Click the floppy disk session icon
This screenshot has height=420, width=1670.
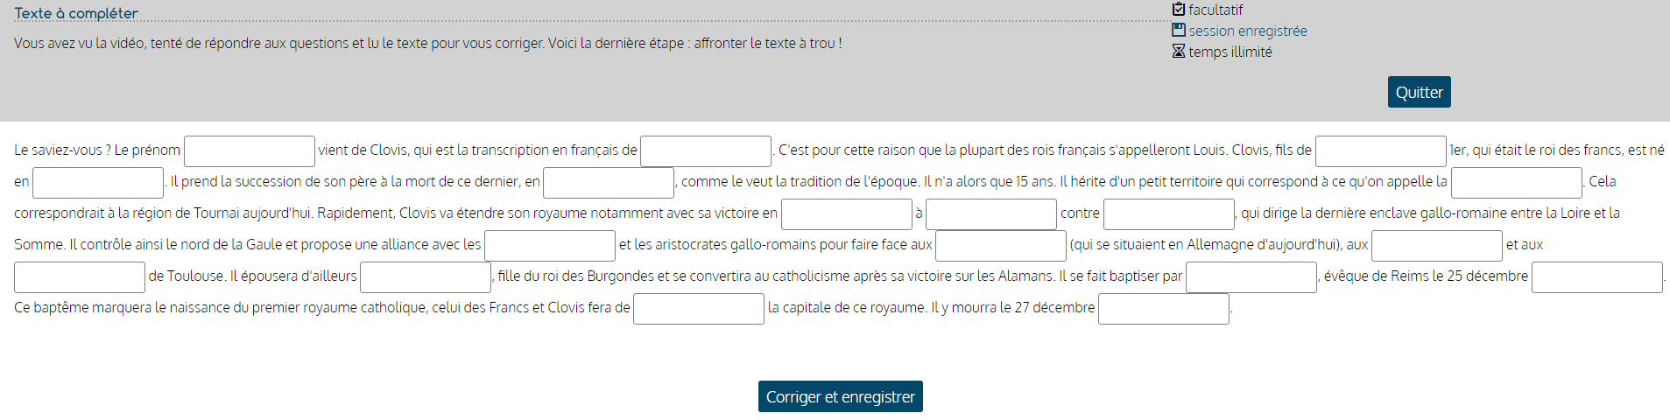[1179, 31]
